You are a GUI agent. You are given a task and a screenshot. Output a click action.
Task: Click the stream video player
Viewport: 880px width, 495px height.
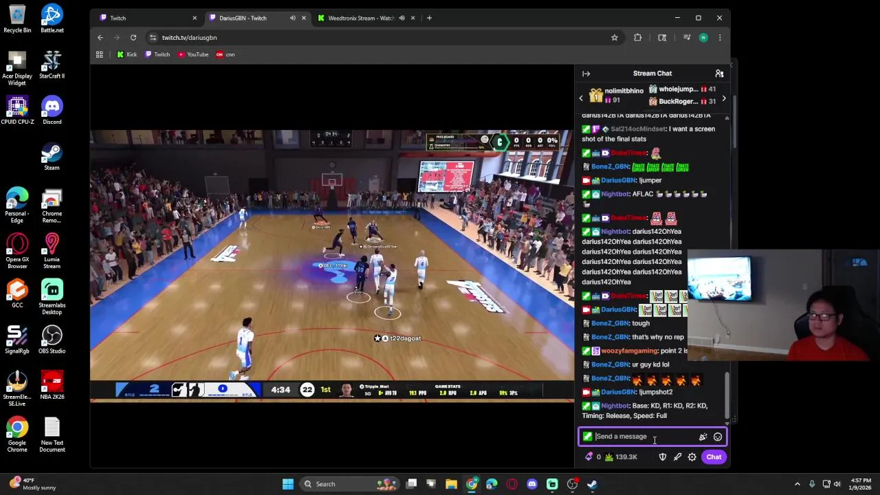(332, 265)
